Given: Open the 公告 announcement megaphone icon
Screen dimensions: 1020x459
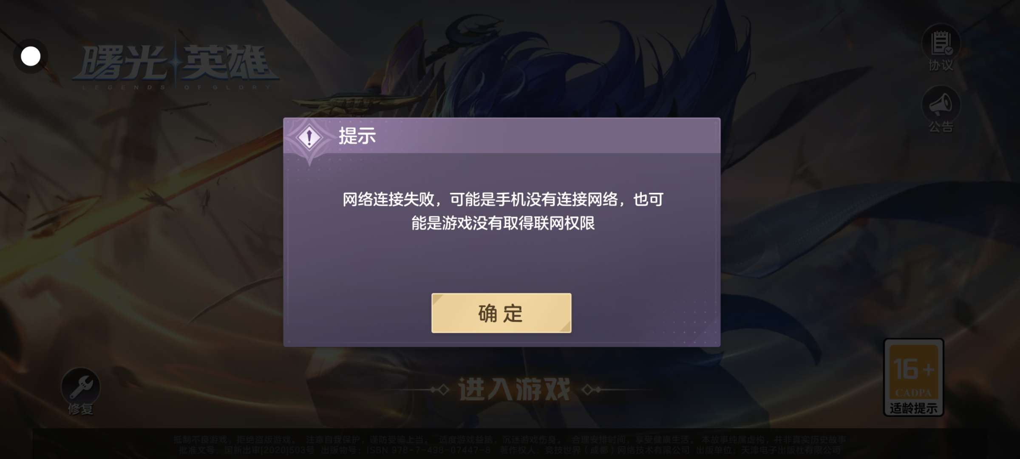Looking at the screenshot, I should point(941,105).
